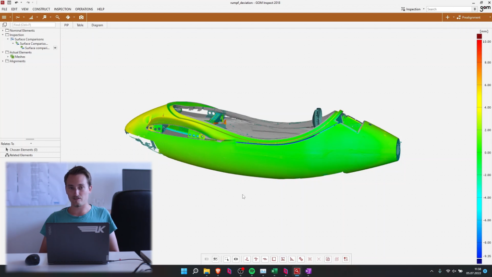Select the Meshes tree item
Viewport: 492px width, 277px height.
[x=20, y=57]
